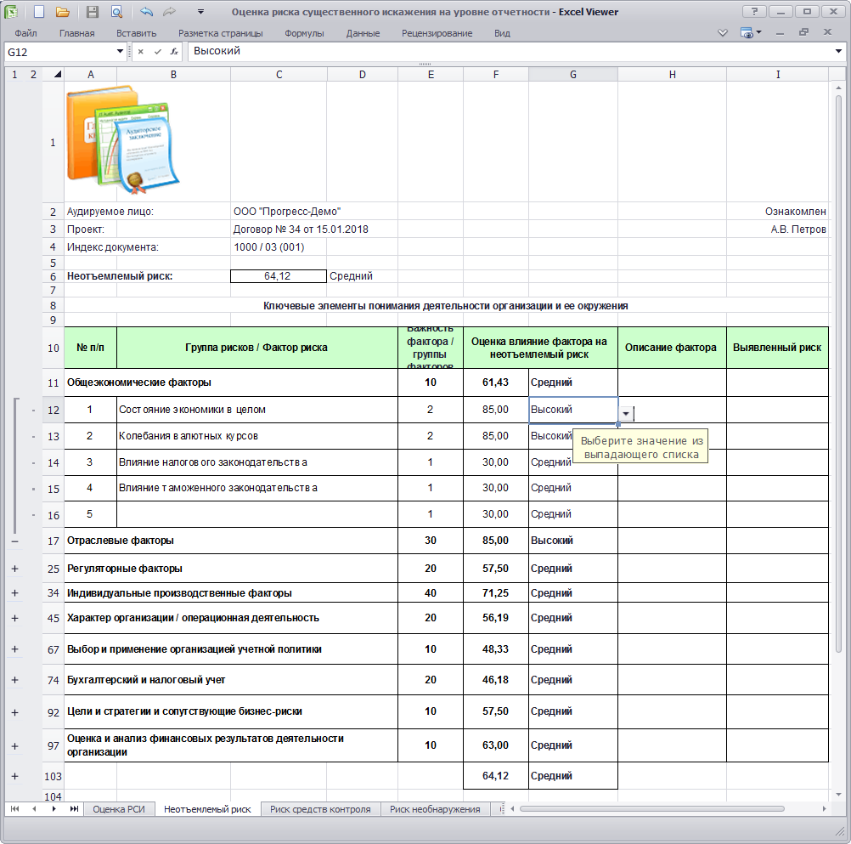Collapse the ribbon with the chevron icon
851x844 pixels.
point(723,32)
